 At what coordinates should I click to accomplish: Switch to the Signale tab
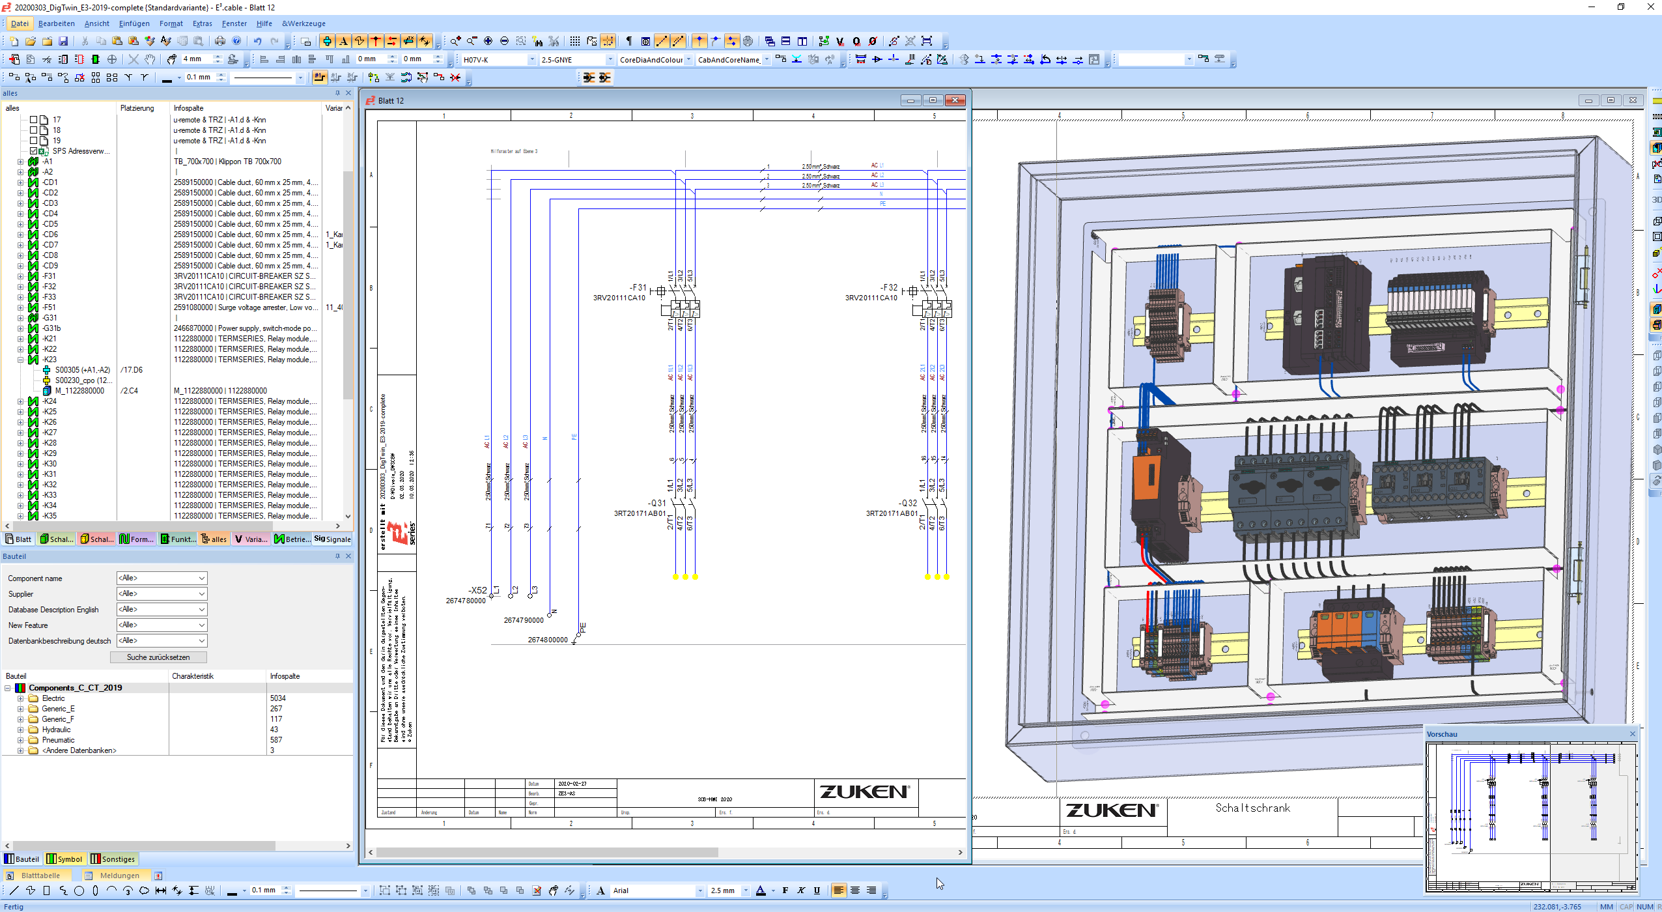click(332, 539)
